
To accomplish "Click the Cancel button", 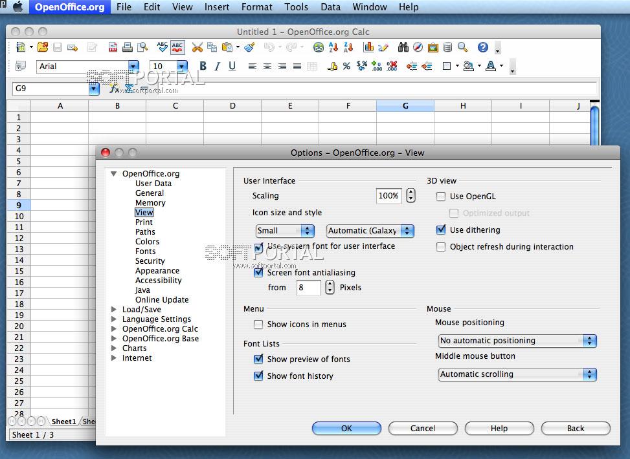I will pyautogui.click(x=423, y=428).
